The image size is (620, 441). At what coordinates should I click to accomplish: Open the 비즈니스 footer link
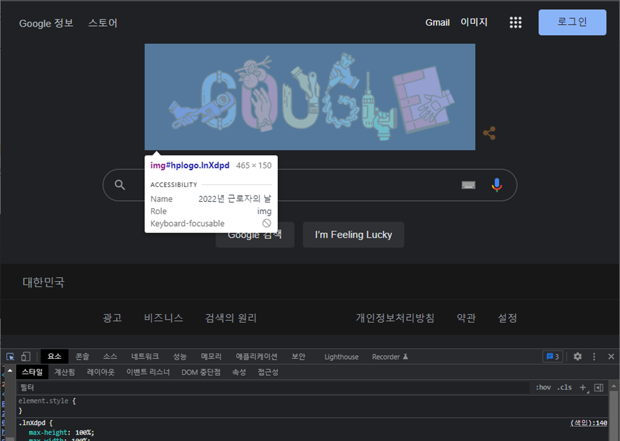[164, 318]
